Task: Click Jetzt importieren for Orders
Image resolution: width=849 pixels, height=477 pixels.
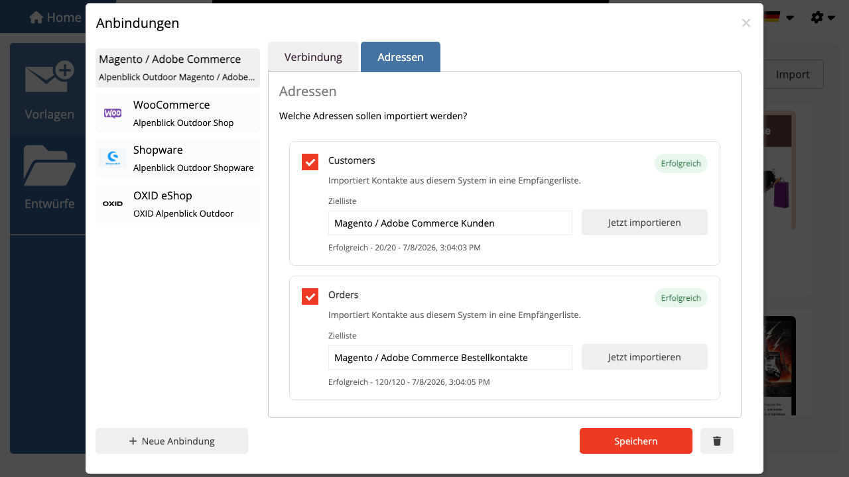Action: 645,357
